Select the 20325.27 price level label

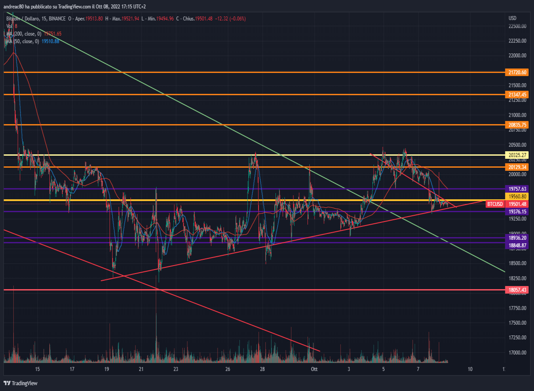point(518,155)
